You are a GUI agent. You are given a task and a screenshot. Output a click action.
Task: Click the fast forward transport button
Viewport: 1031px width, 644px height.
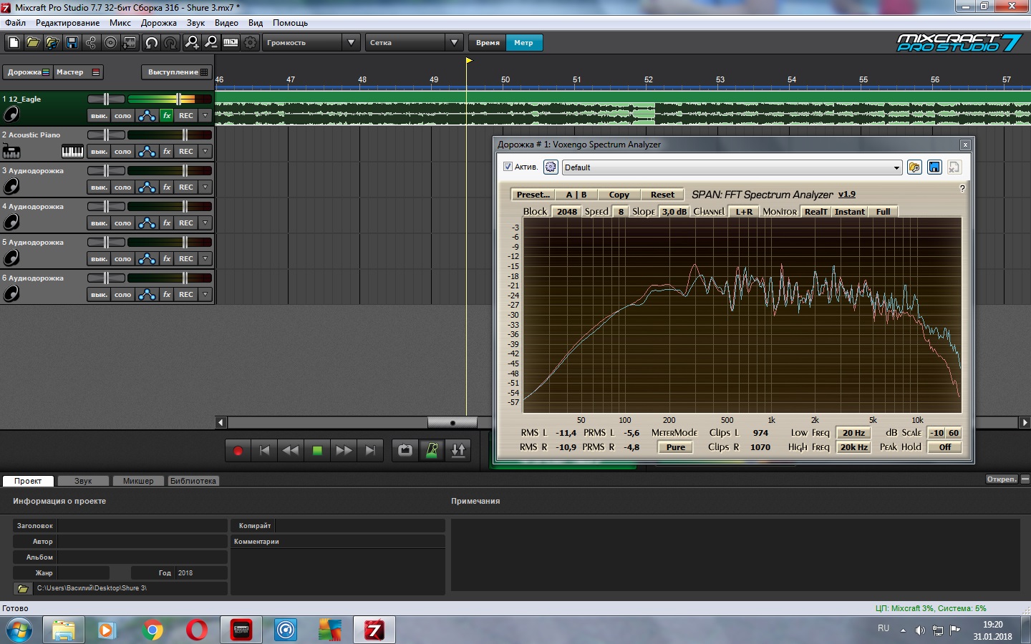point(344,450)
